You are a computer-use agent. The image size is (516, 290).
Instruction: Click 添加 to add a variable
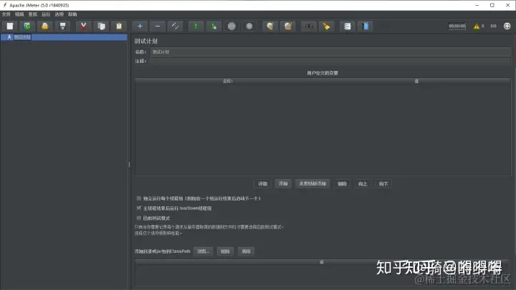(283, 184)
